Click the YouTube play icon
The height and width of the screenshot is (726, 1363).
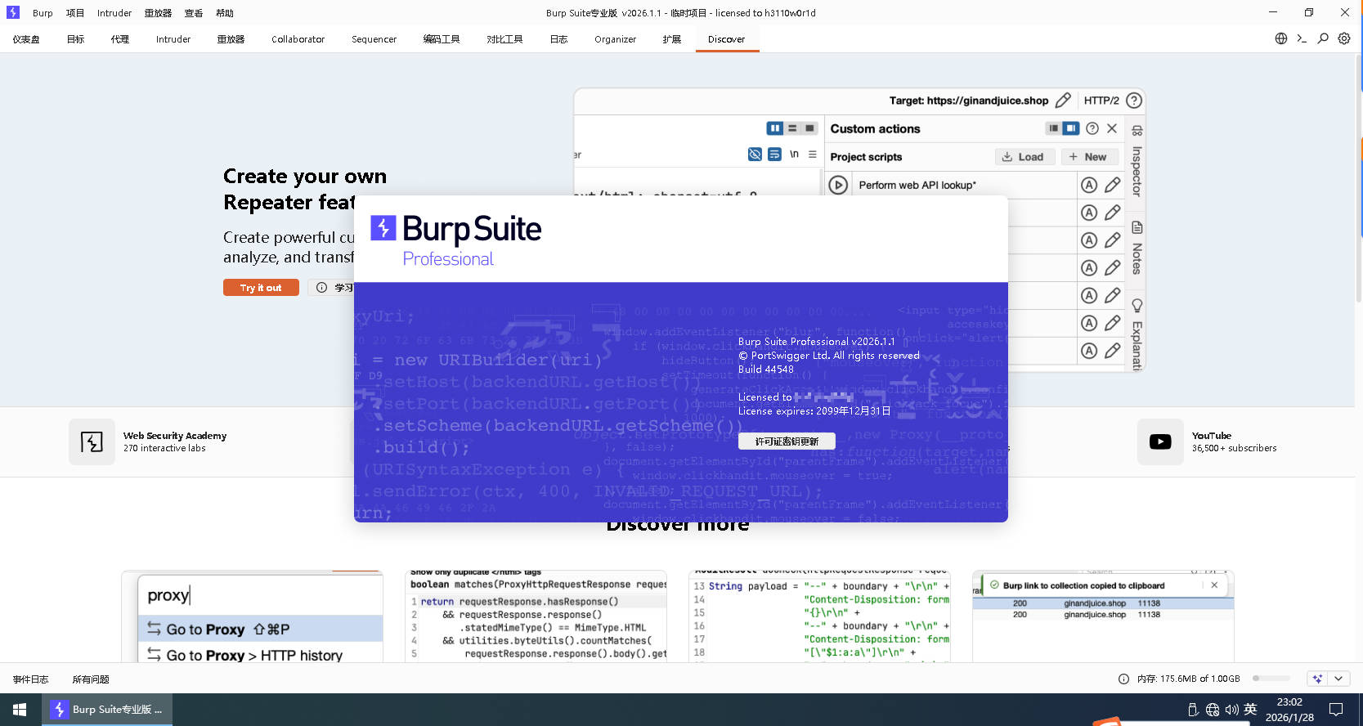coord(1159,441)
